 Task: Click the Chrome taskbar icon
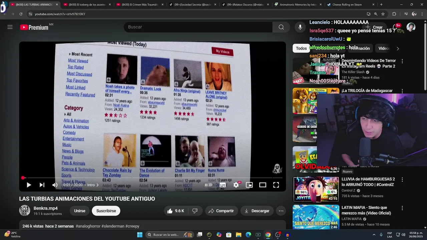[x=268, y=235]
